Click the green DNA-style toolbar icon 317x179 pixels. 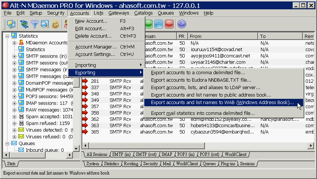pyautogui.click(x=24, y=24)
